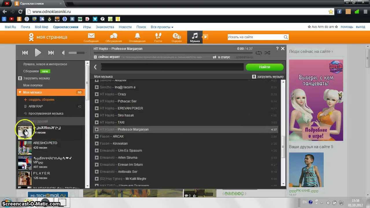This screenshot has width=370, height=208.
Task: Open Оценки icon
Action: tap(177, 37)
